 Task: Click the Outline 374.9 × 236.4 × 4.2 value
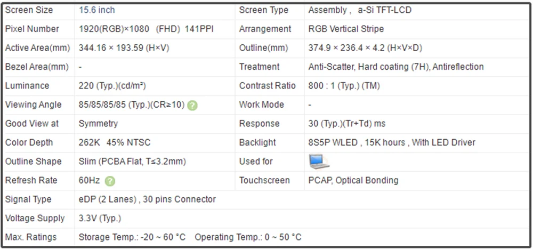365,48
